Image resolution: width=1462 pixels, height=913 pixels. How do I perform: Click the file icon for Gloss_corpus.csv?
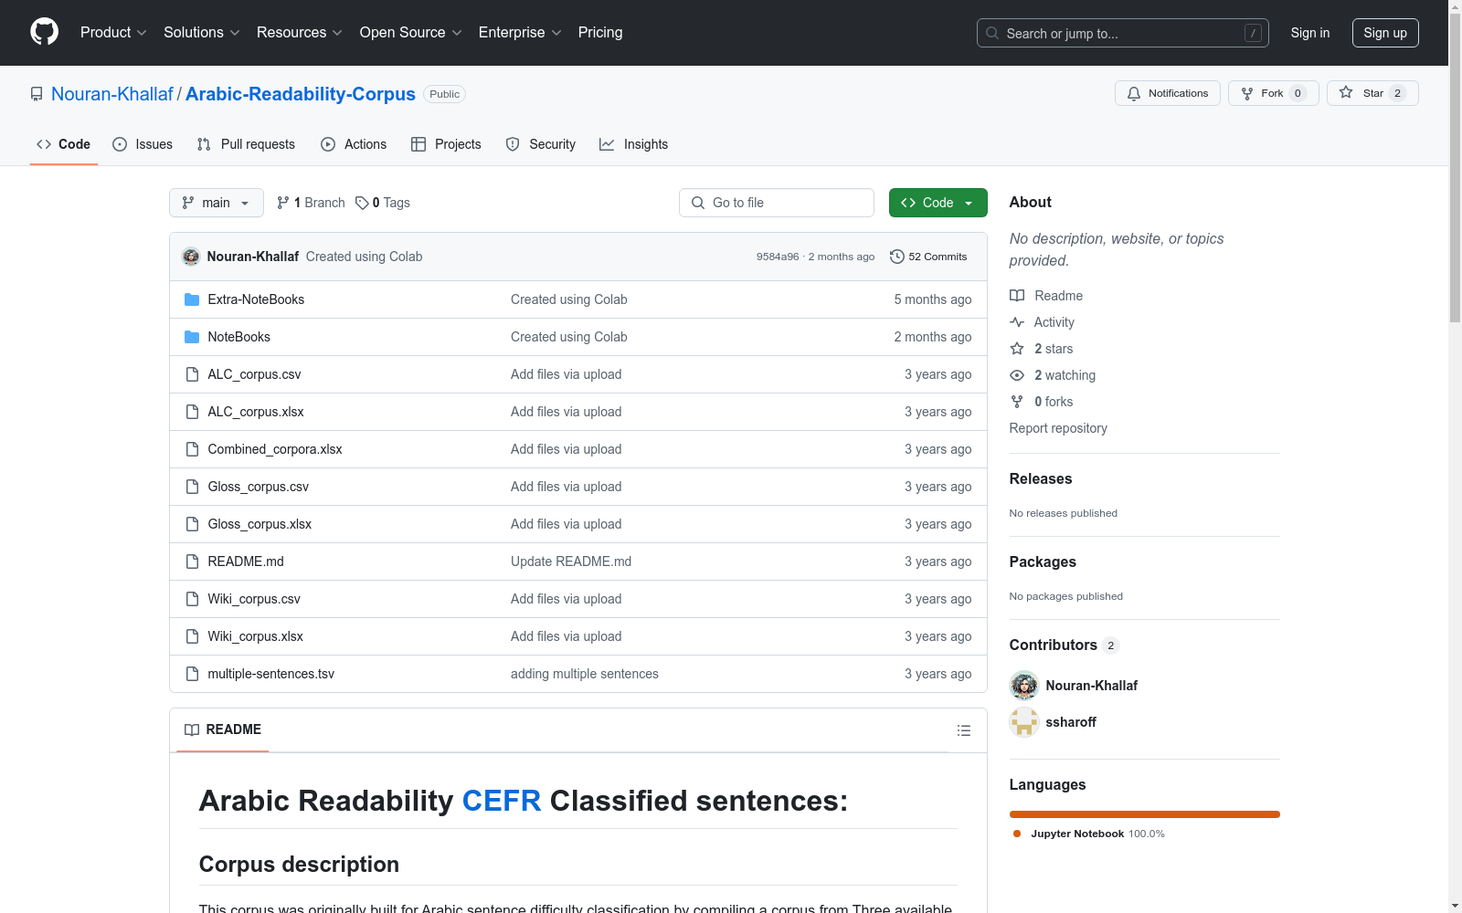click(x=192, y=487)
